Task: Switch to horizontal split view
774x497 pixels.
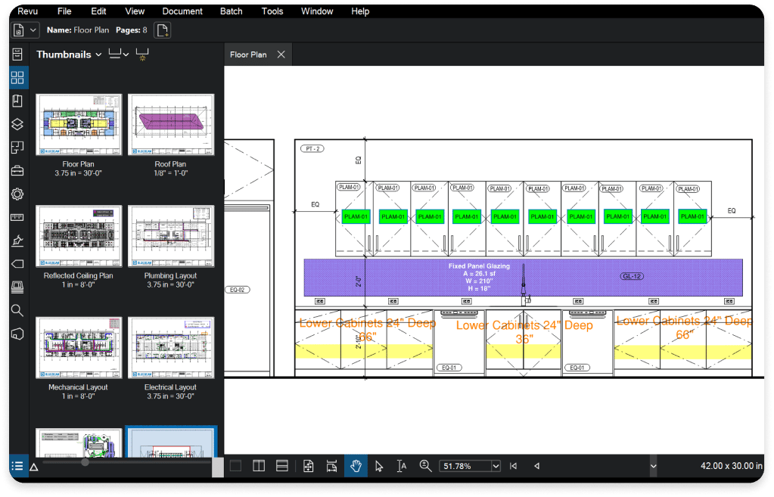Action: click(x=282, y=466)
